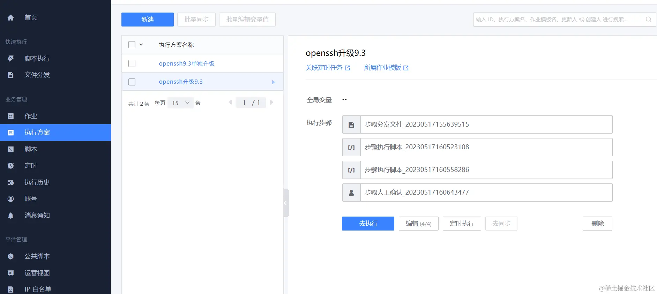This screenshot has width=657, height=294.
Task: Click the 执行方案 plan icon in sidebar
Action: pos(11,133)
